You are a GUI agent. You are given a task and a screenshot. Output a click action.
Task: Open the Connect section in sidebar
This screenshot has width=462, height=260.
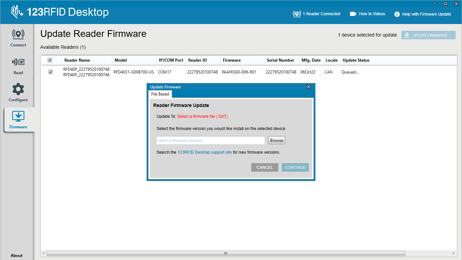18,38
